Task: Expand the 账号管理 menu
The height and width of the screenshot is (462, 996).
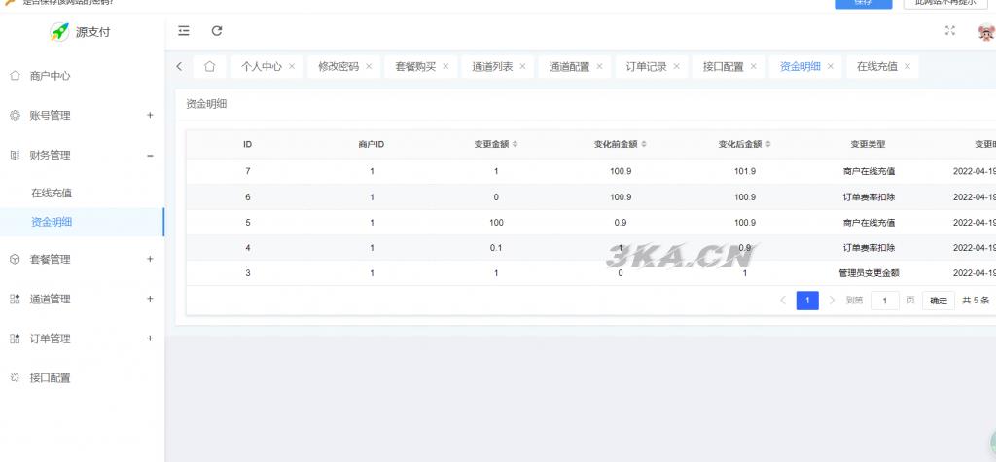Action: [x=150, y=115]
